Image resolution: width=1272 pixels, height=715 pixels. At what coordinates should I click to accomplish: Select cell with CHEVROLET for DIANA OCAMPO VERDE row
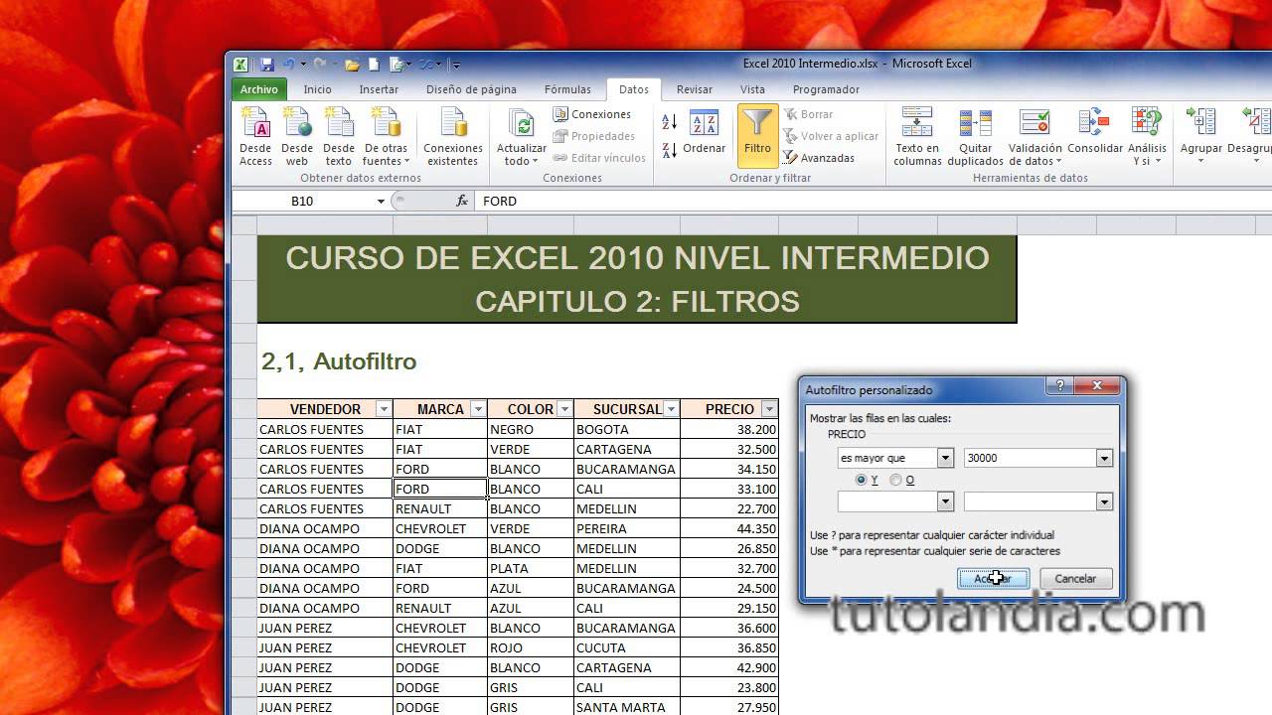[x=440, y=528]
